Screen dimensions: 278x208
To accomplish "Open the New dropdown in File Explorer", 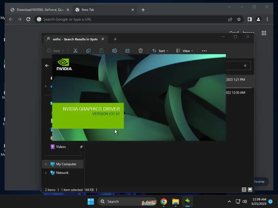I will point(55,51).
